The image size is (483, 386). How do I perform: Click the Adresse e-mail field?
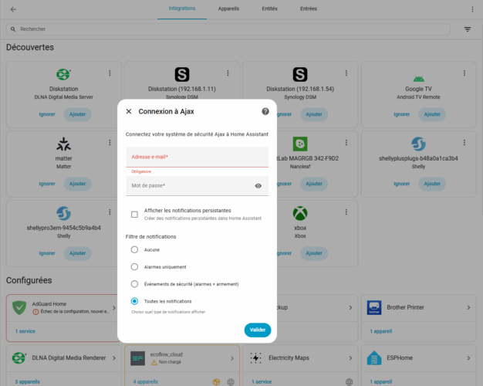pos(198,157)
